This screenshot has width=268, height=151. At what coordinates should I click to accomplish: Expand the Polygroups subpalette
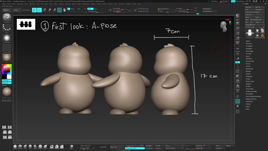[249, 76]
